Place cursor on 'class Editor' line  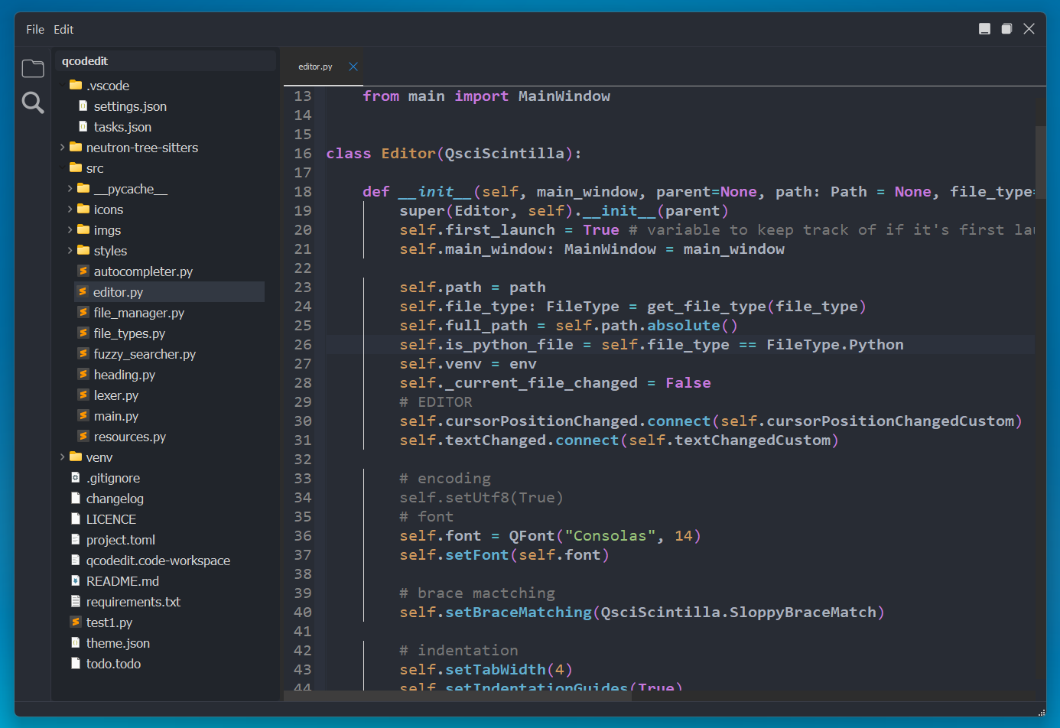pos(454,154)
